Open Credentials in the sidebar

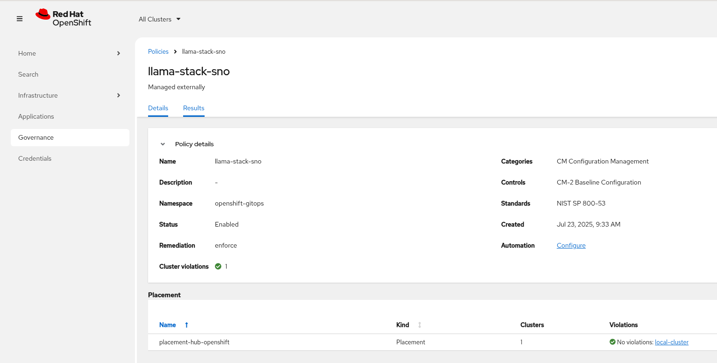[35, 158]
